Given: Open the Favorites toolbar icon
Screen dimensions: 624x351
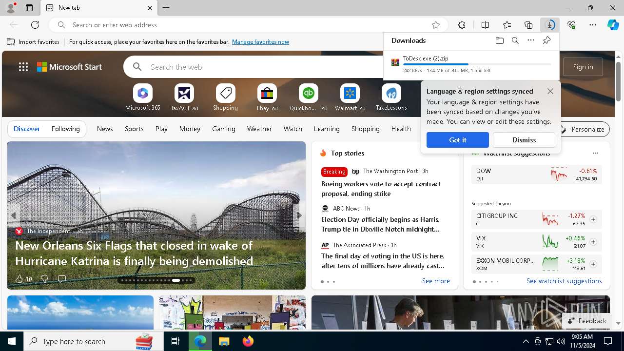Looking at the screenshot, I should [507, 25].
